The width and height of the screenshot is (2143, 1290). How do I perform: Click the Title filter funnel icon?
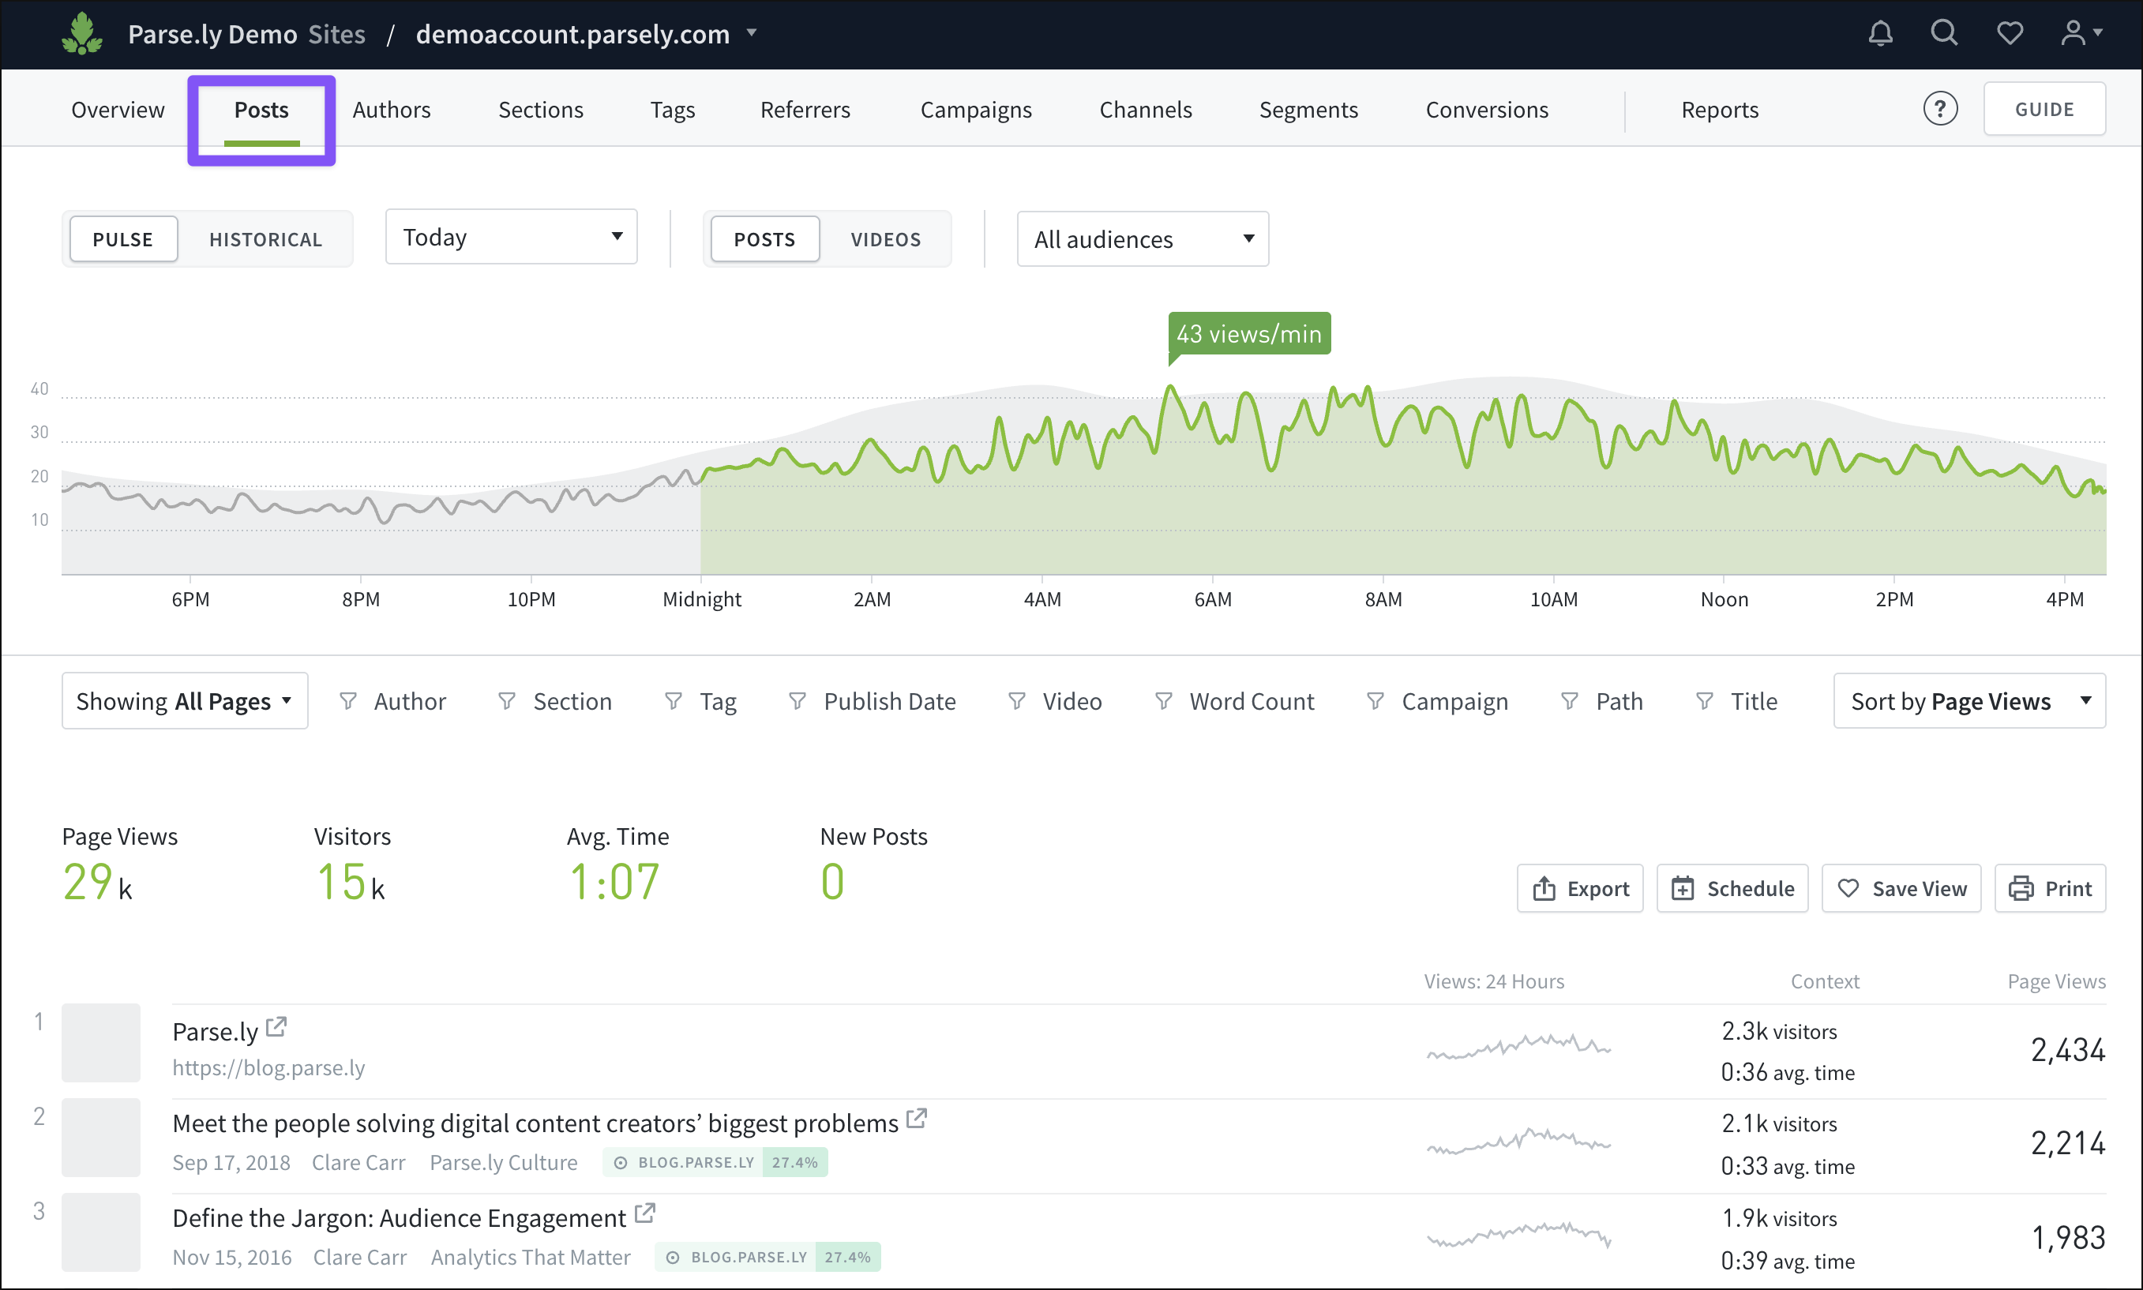point(1705,700)
